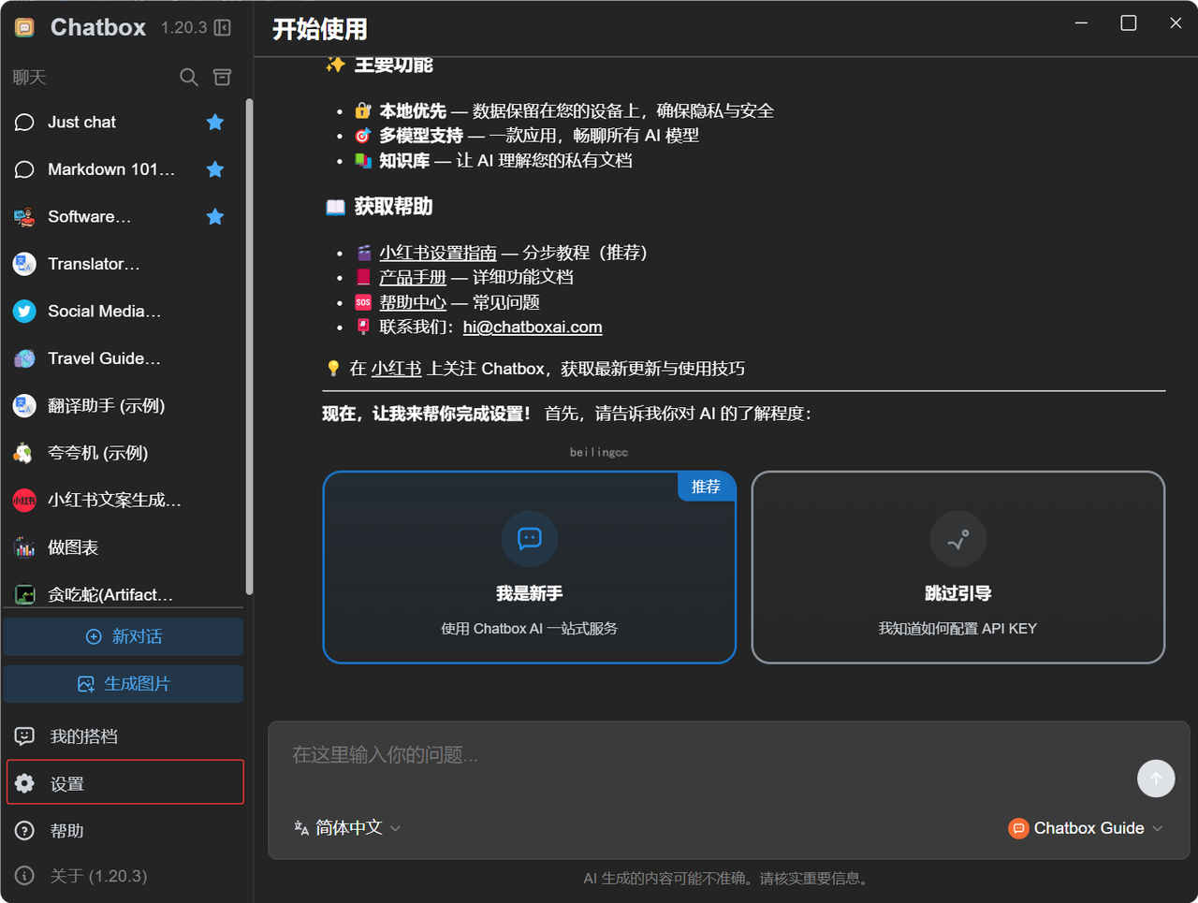Open 设置 settings menu item
This screenshot has height=903, width=1198.
tap(125, 782)
